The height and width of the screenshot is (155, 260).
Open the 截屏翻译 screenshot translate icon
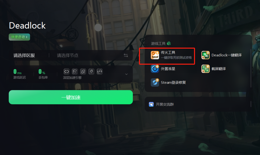point(205,69)
